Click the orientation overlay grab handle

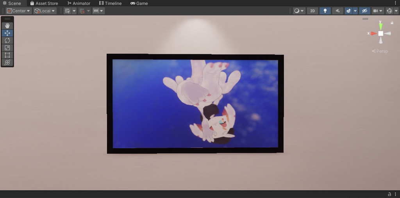click(x=365, y=19)
